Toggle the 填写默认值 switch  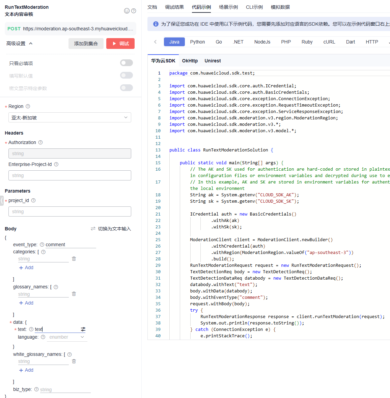pyautogui.click(x=127, y=75)
